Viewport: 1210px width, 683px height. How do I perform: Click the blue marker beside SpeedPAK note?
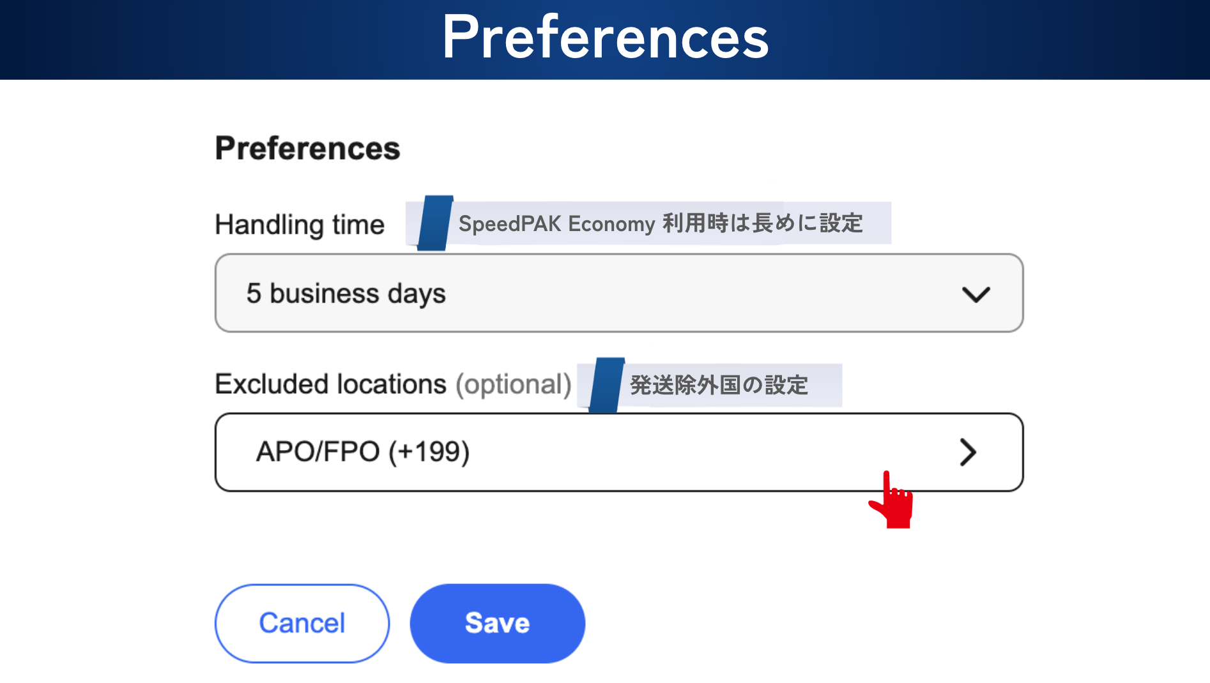(434, 223)
